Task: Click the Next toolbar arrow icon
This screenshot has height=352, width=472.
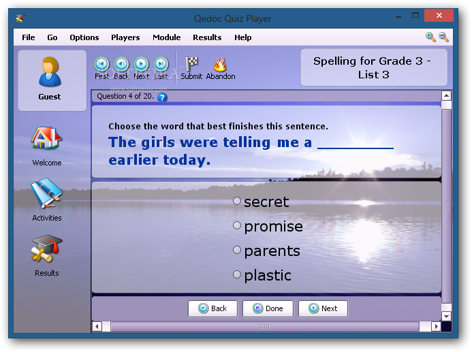Action: pyautogui.click(x=141, y=64)
